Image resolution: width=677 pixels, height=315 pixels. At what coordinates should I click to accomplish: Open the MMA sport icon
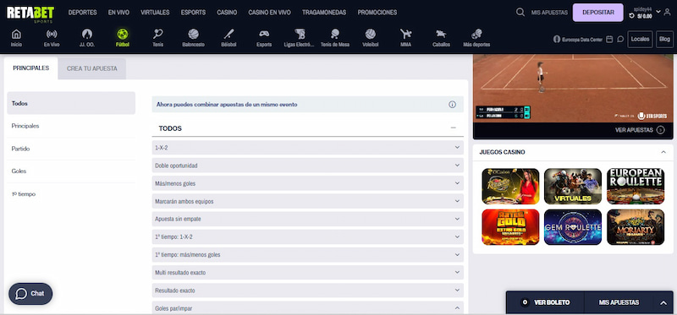[406, 34]
